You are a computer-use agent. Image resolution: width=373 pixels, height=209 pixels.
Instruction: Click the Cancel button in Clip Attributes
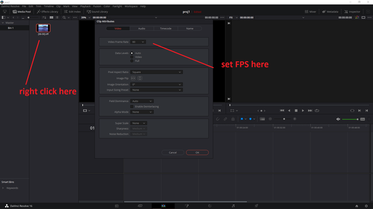[173, 153]
